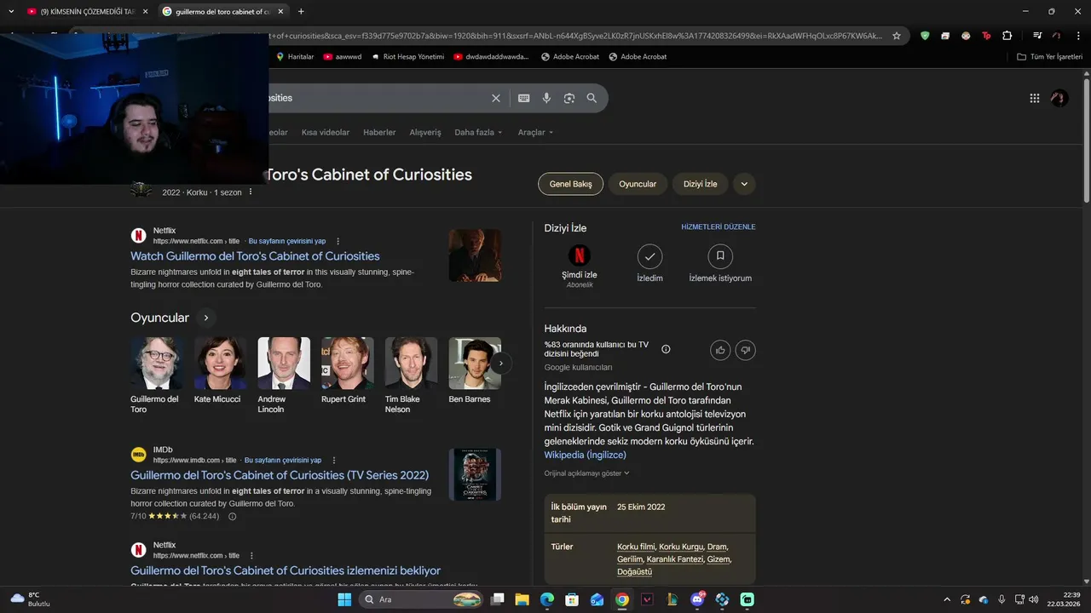
Task: Click the IMDb result poster thumbnail
Action: [475, 474]
